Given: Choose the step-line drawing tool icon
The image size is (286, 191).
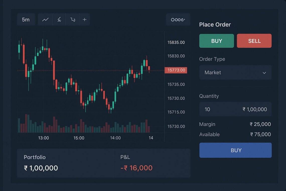Looking at the screenshot, I should tap(73, 20).
